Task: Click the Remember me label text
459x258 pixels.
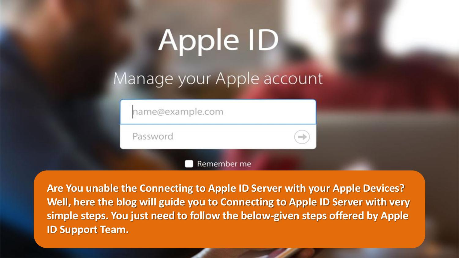Action: coord(224,164)
